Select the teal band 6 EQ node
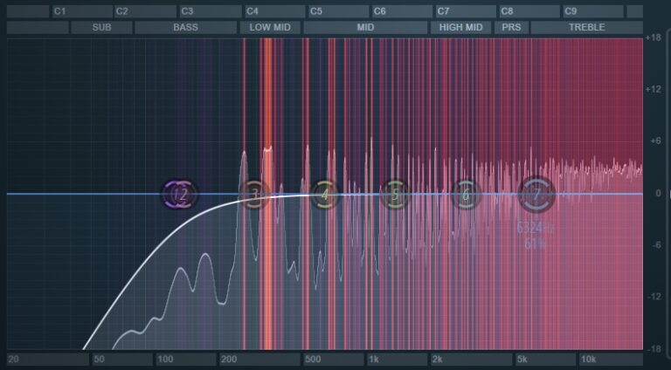This screenshot has width=671, height=370. point(466,194)
